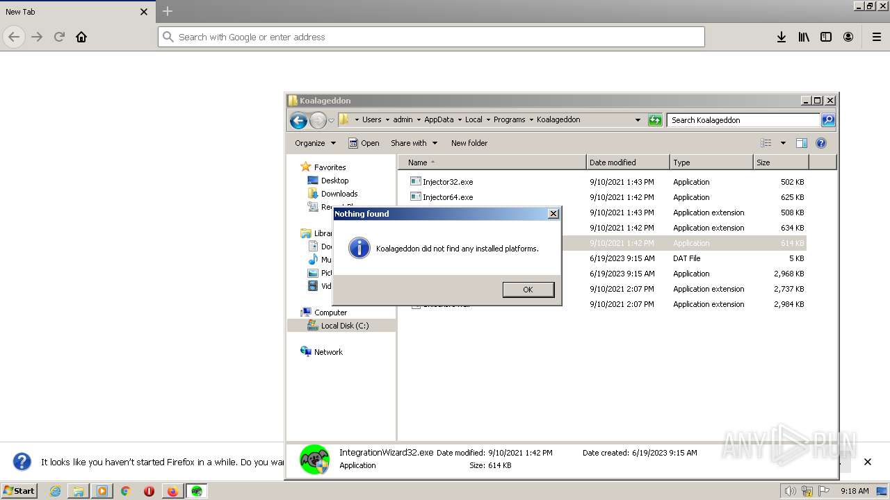Select Injector32.exe file

click(448, 182)
